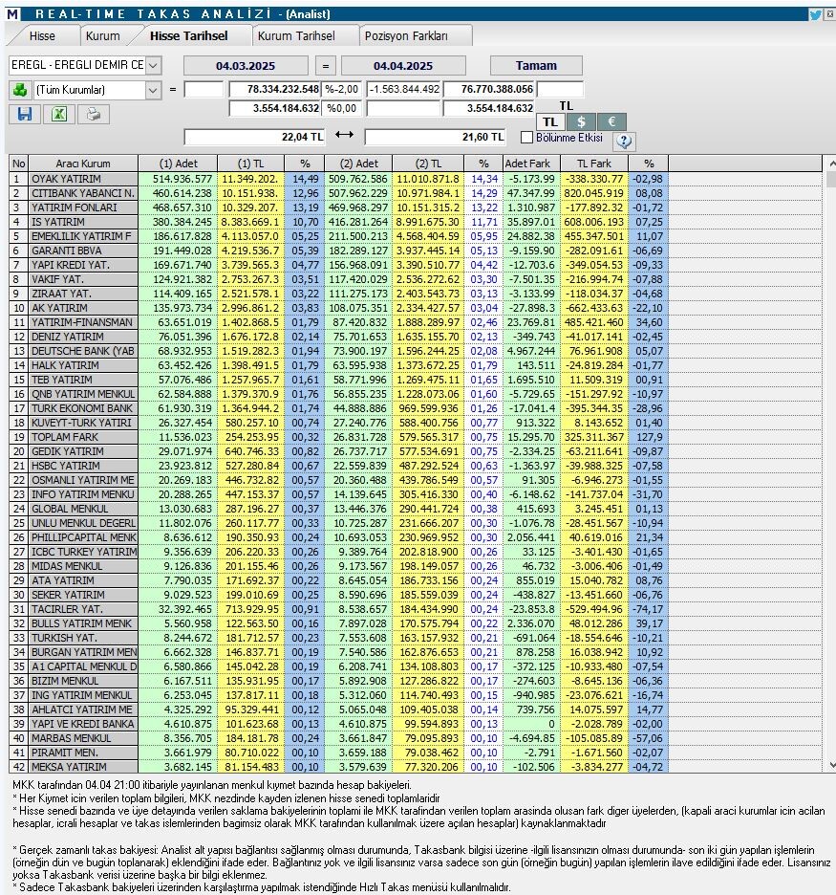
Task: Open the EREGL stock selection dropdown
Action: coord(154,65)
